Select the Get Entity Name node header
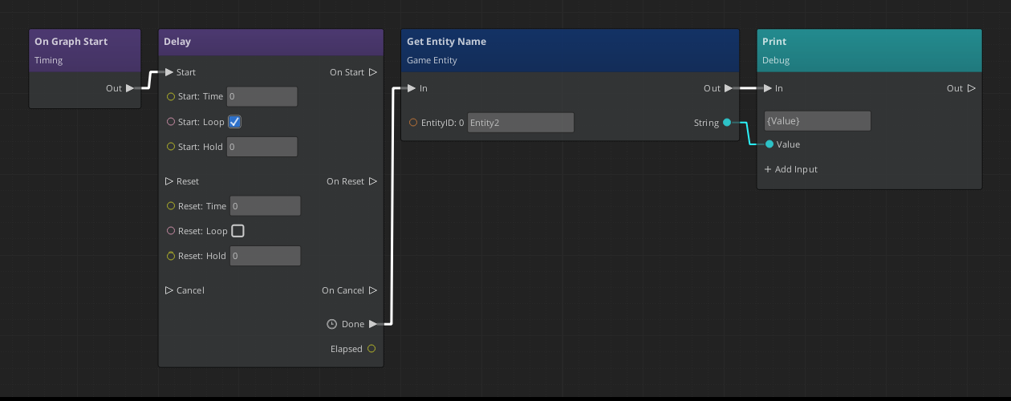This screenshot has width=1011, height=401. point(570,51)
